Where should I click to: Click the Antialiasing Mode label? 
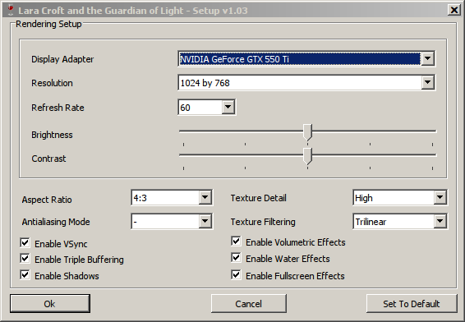click(x=56, y=222)
